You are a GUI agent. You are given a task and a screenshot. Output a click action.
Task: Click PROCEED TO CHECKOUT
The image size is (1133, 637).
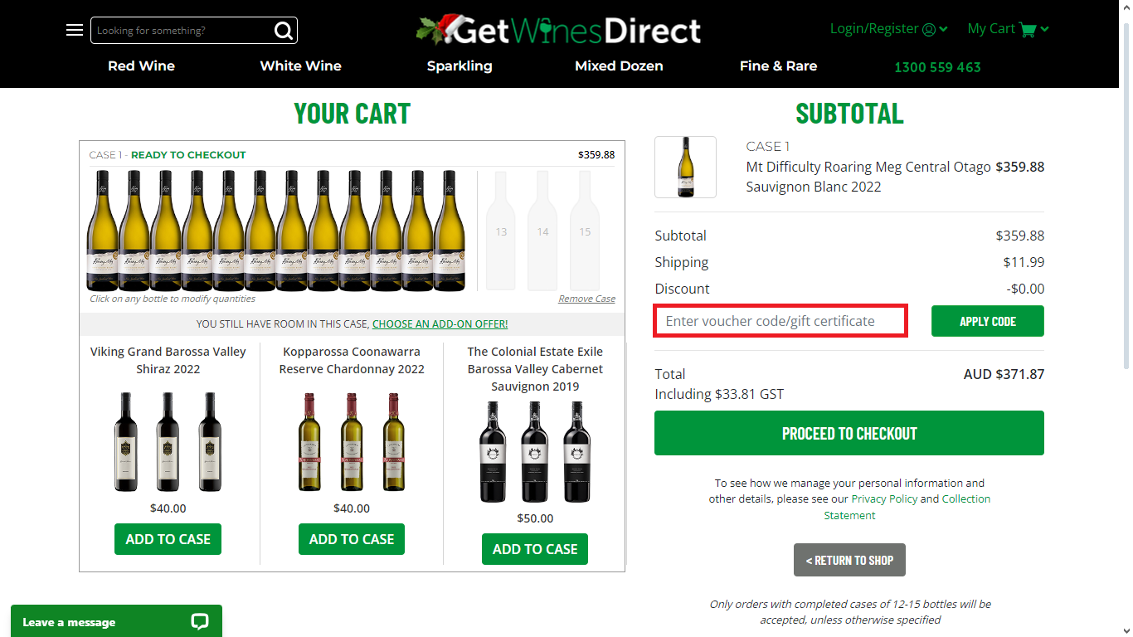(x=849, y=432)
